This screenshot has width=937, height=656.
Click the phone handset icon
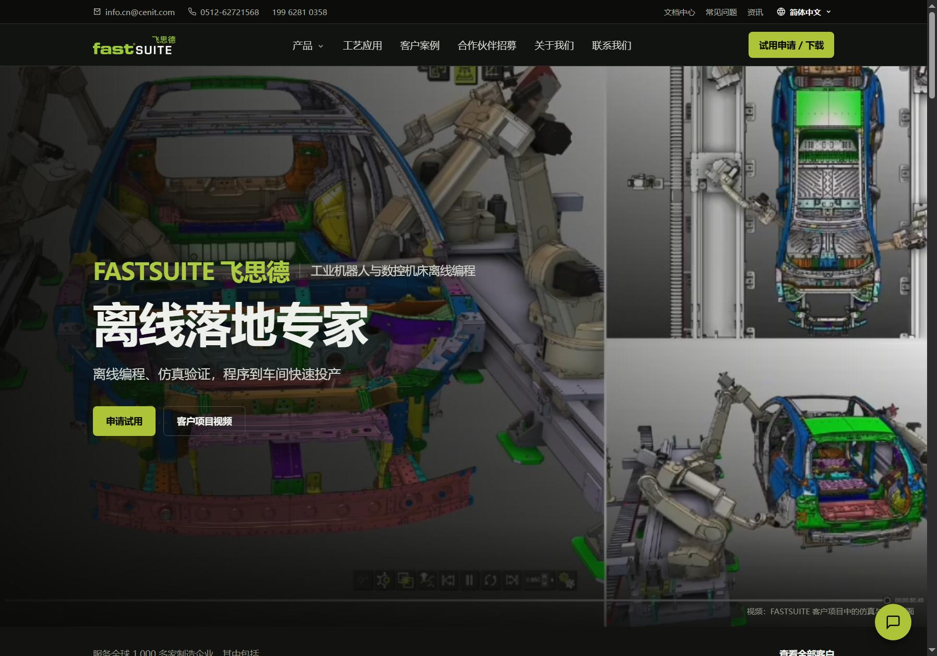click(192, 11)
